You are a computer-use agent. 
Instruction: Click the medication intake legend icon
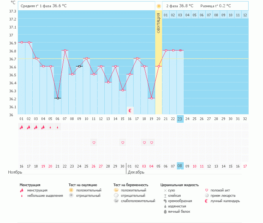(207, 195)
